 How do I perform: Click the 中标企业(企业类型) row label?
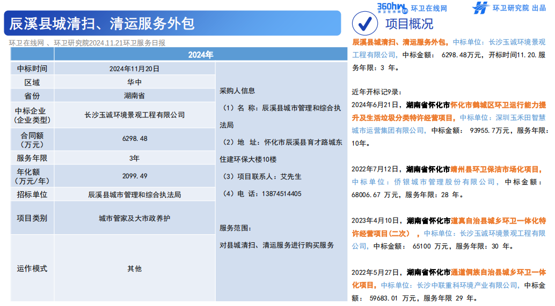point(32,115)
